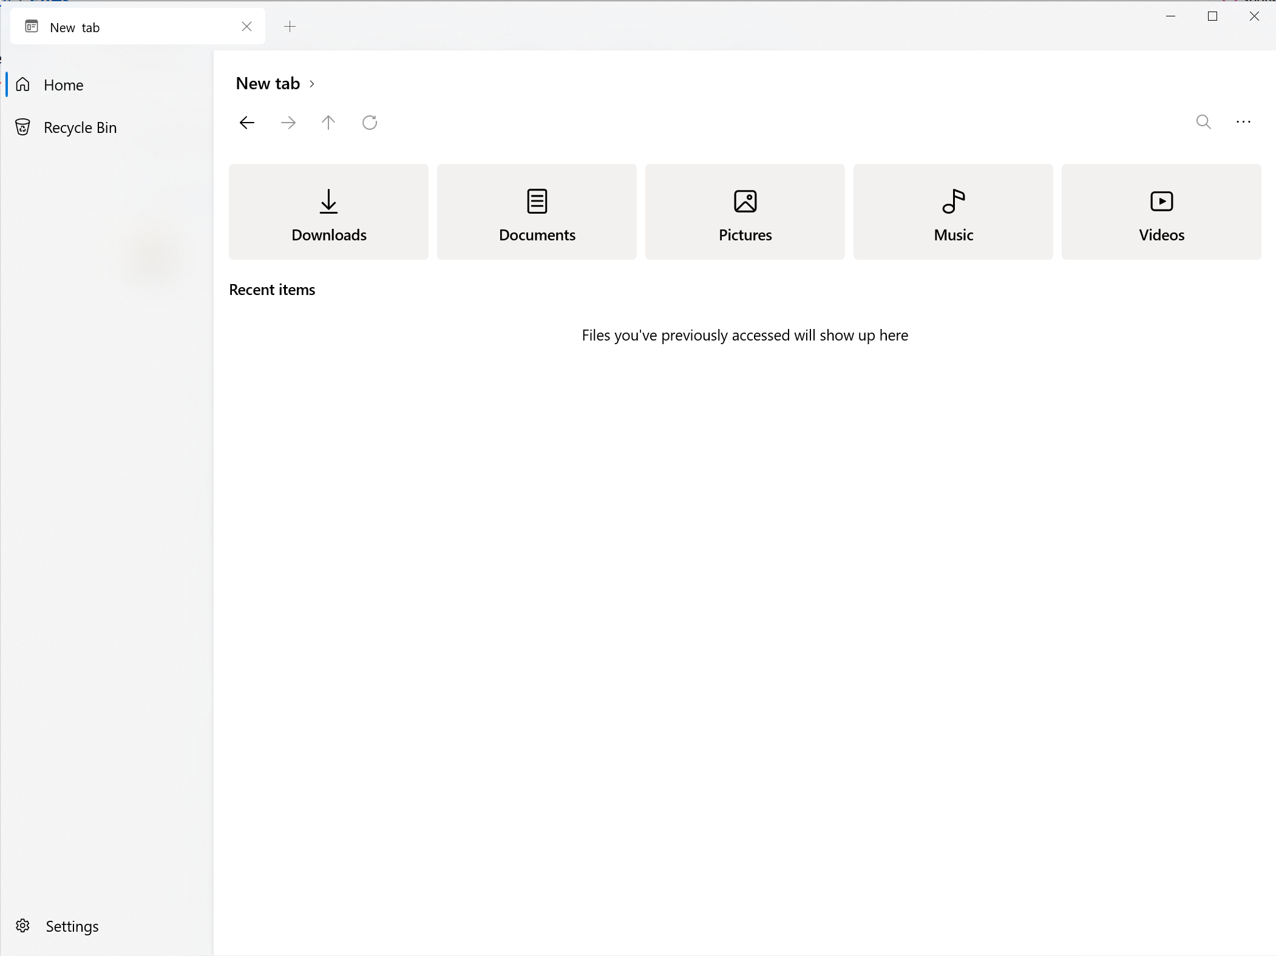This screenshot has height=956, width=1276.
Task: Select the New tab tab label
Action: coord(75,27)
